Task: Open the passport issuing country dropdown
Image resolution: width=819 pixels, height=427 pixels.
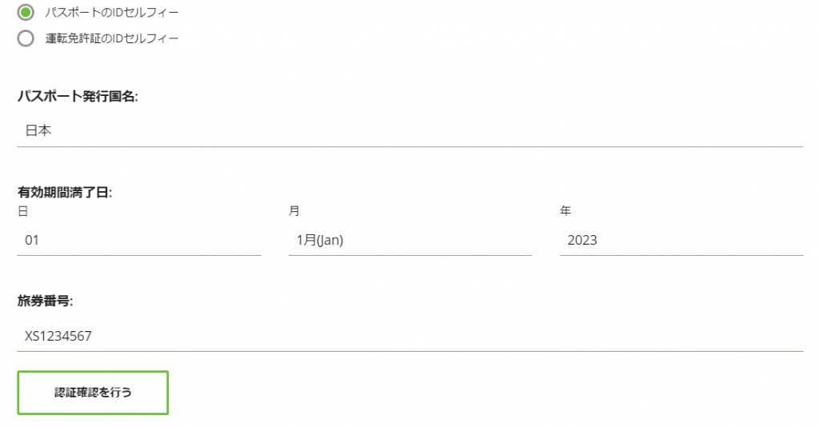Action: tap(409, 131)
